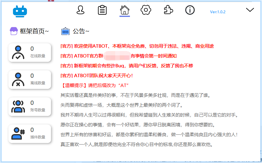The height and width of the screenshot is (163, 262).
Task: Open the user account page icon
Action: pyautogui.click(x=80, y=10)
